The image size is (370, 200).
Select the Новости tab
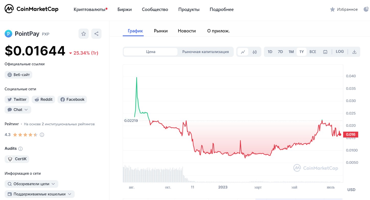tap(187, 31)
